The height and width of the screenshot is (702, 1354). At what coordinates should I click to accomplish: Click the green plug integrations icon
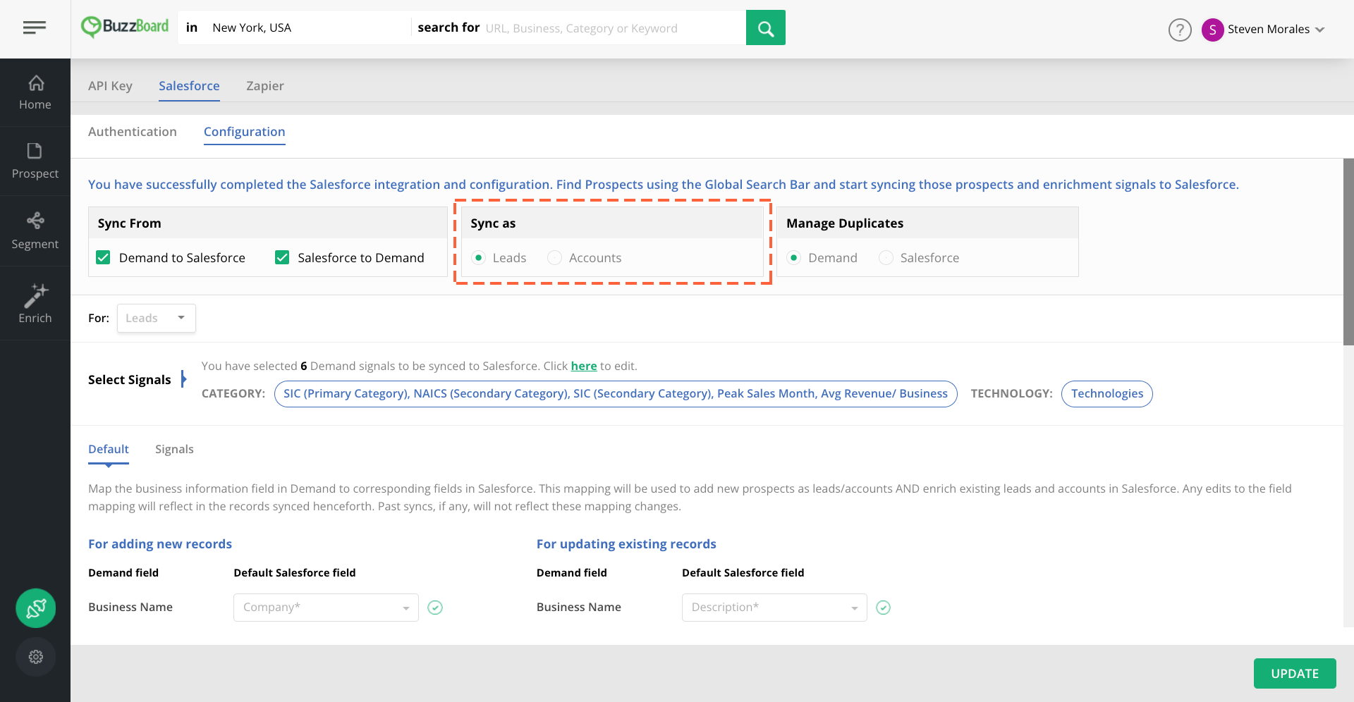tap(36, 608)
